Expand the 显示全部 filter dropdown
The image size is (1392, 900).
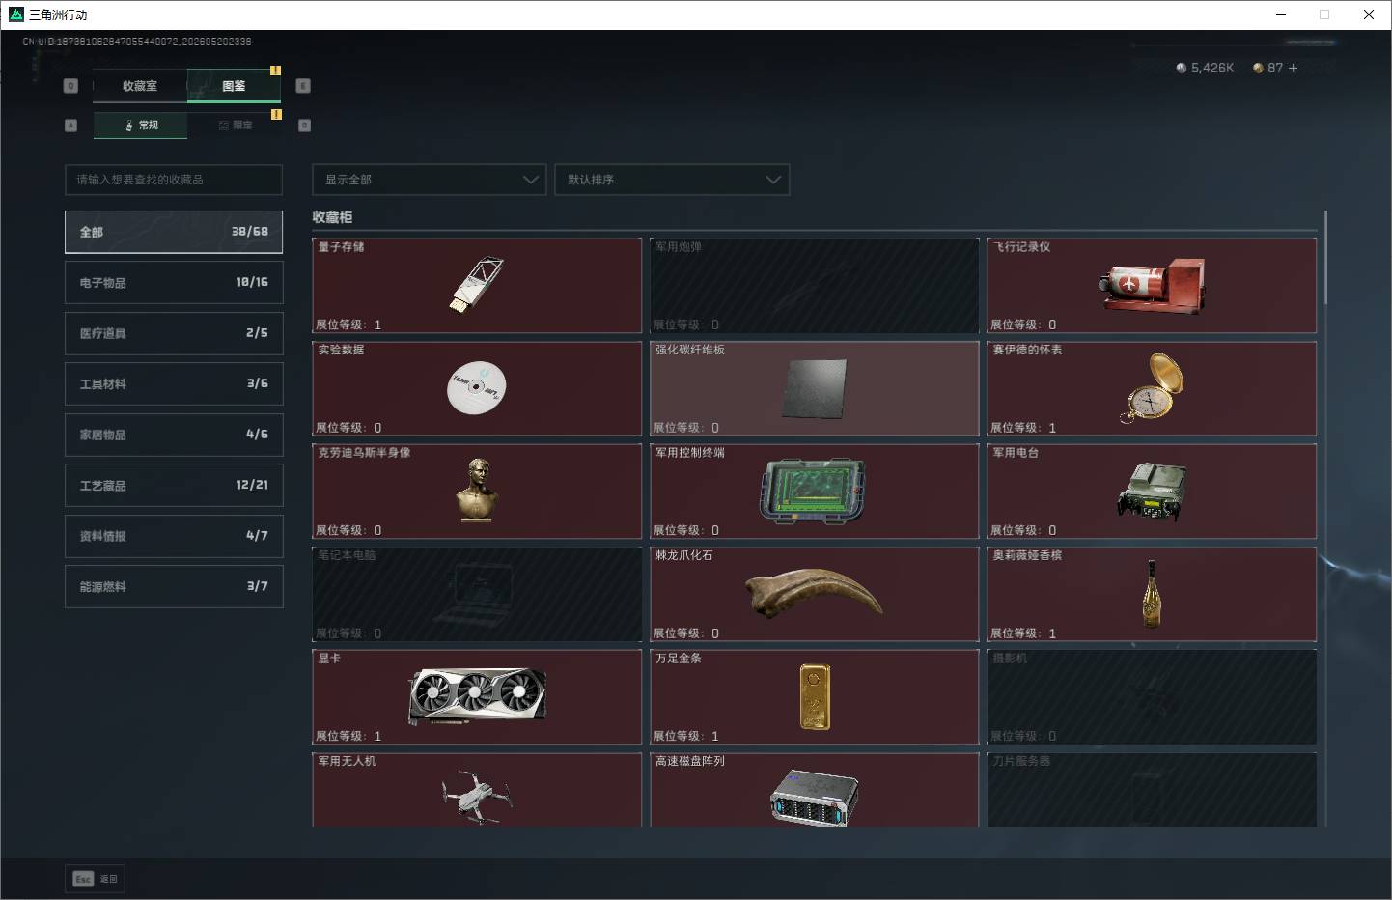click(x=429, y=180)
